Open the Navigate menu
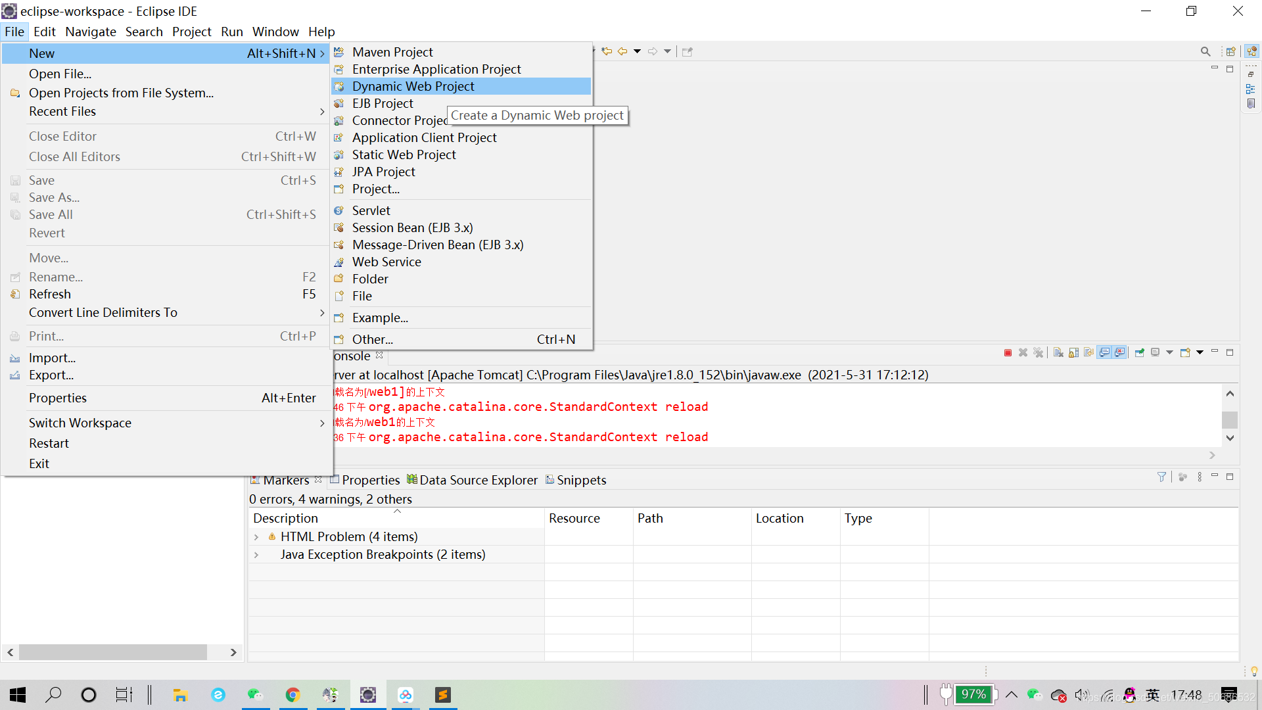1262x710 pixels. click(x=91, y=32)
